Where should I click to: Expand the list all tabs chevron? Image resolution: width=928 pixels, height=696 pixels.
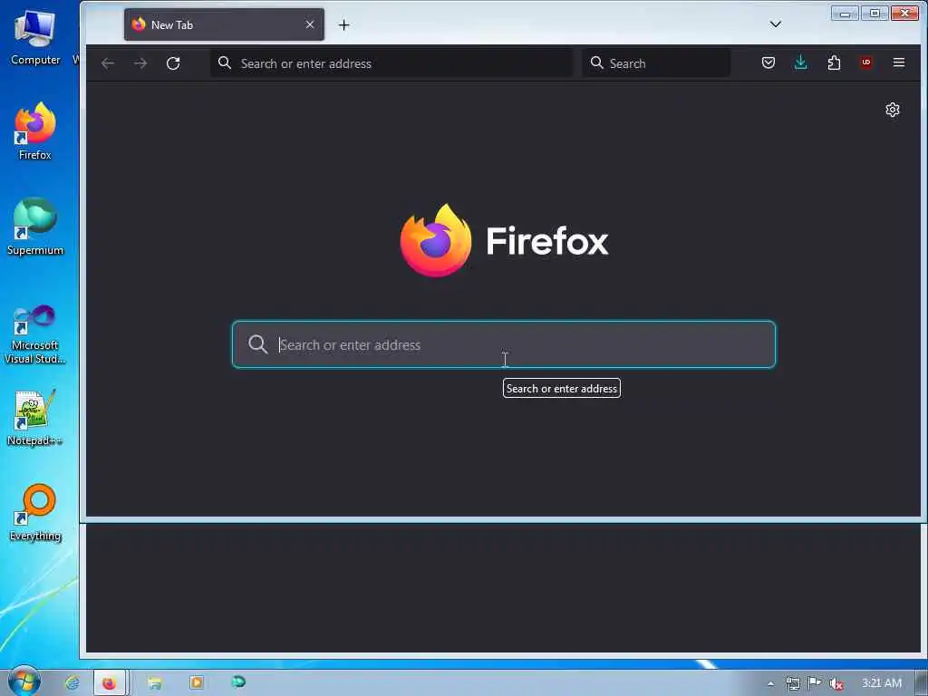point(776,24)
